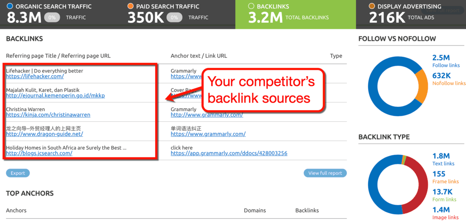466x223 pixels.
Task: Click the Anchors column header
Action: click(16, 210)
